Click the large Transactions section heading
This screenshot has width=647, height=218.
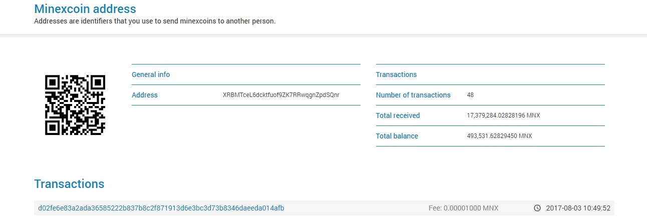[x=69, y=183]
